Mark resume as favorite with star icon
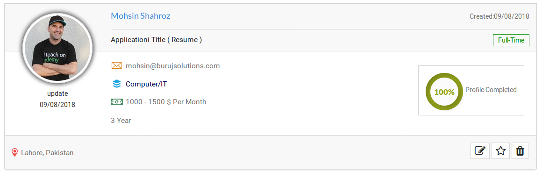 point(500,151)
